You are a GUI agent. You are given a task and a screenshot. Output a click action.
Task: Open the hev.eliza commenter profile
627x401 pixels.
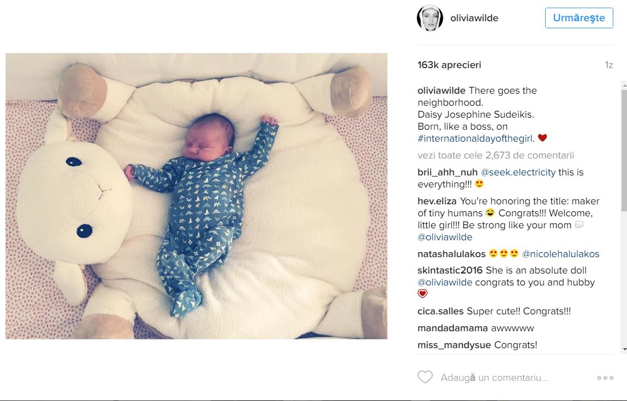(437, 201)
